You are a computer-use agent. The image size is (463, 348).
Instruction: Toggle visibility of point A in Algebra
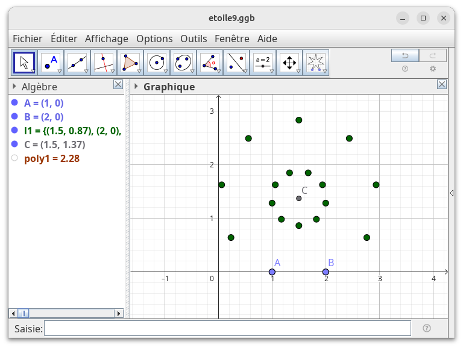tap(14, 103)
